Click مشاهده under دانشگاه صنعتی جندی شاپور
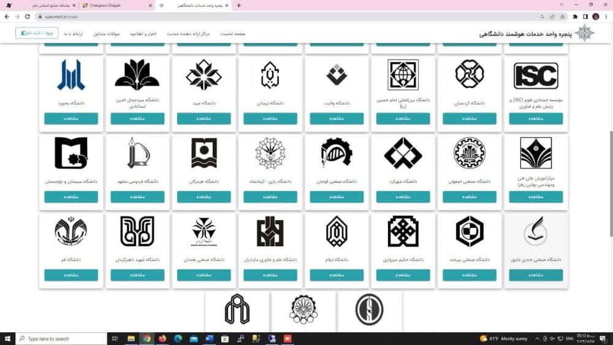The image size is (613, 345). click(536, 275)
